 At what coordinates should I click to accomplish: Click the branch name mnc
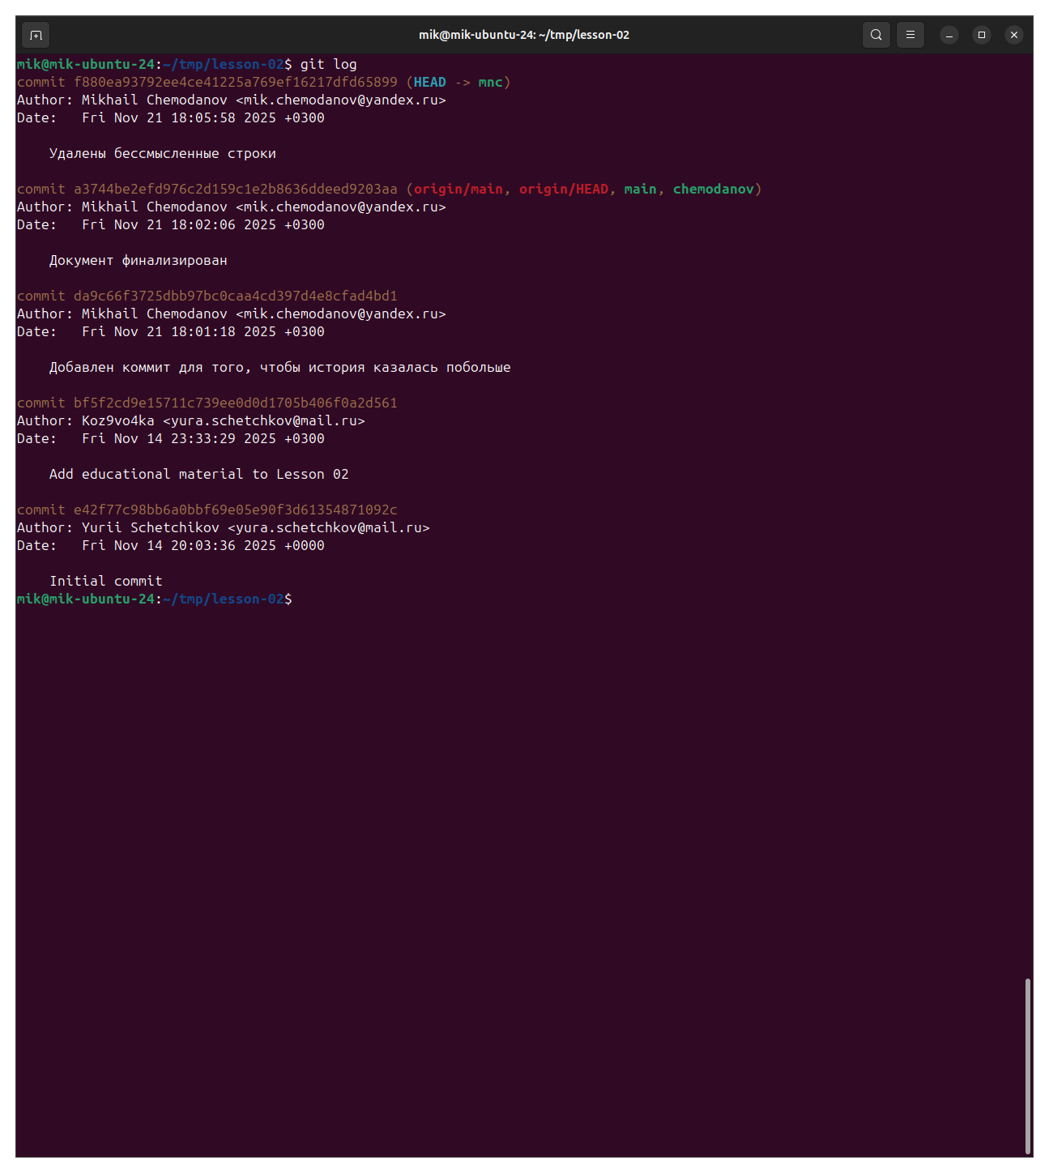click(x=490, y=82)
